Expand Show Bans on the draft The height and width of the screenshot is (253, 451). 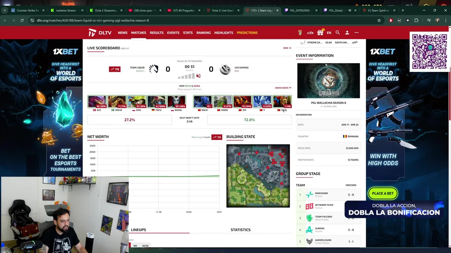(x=283, y=88)
